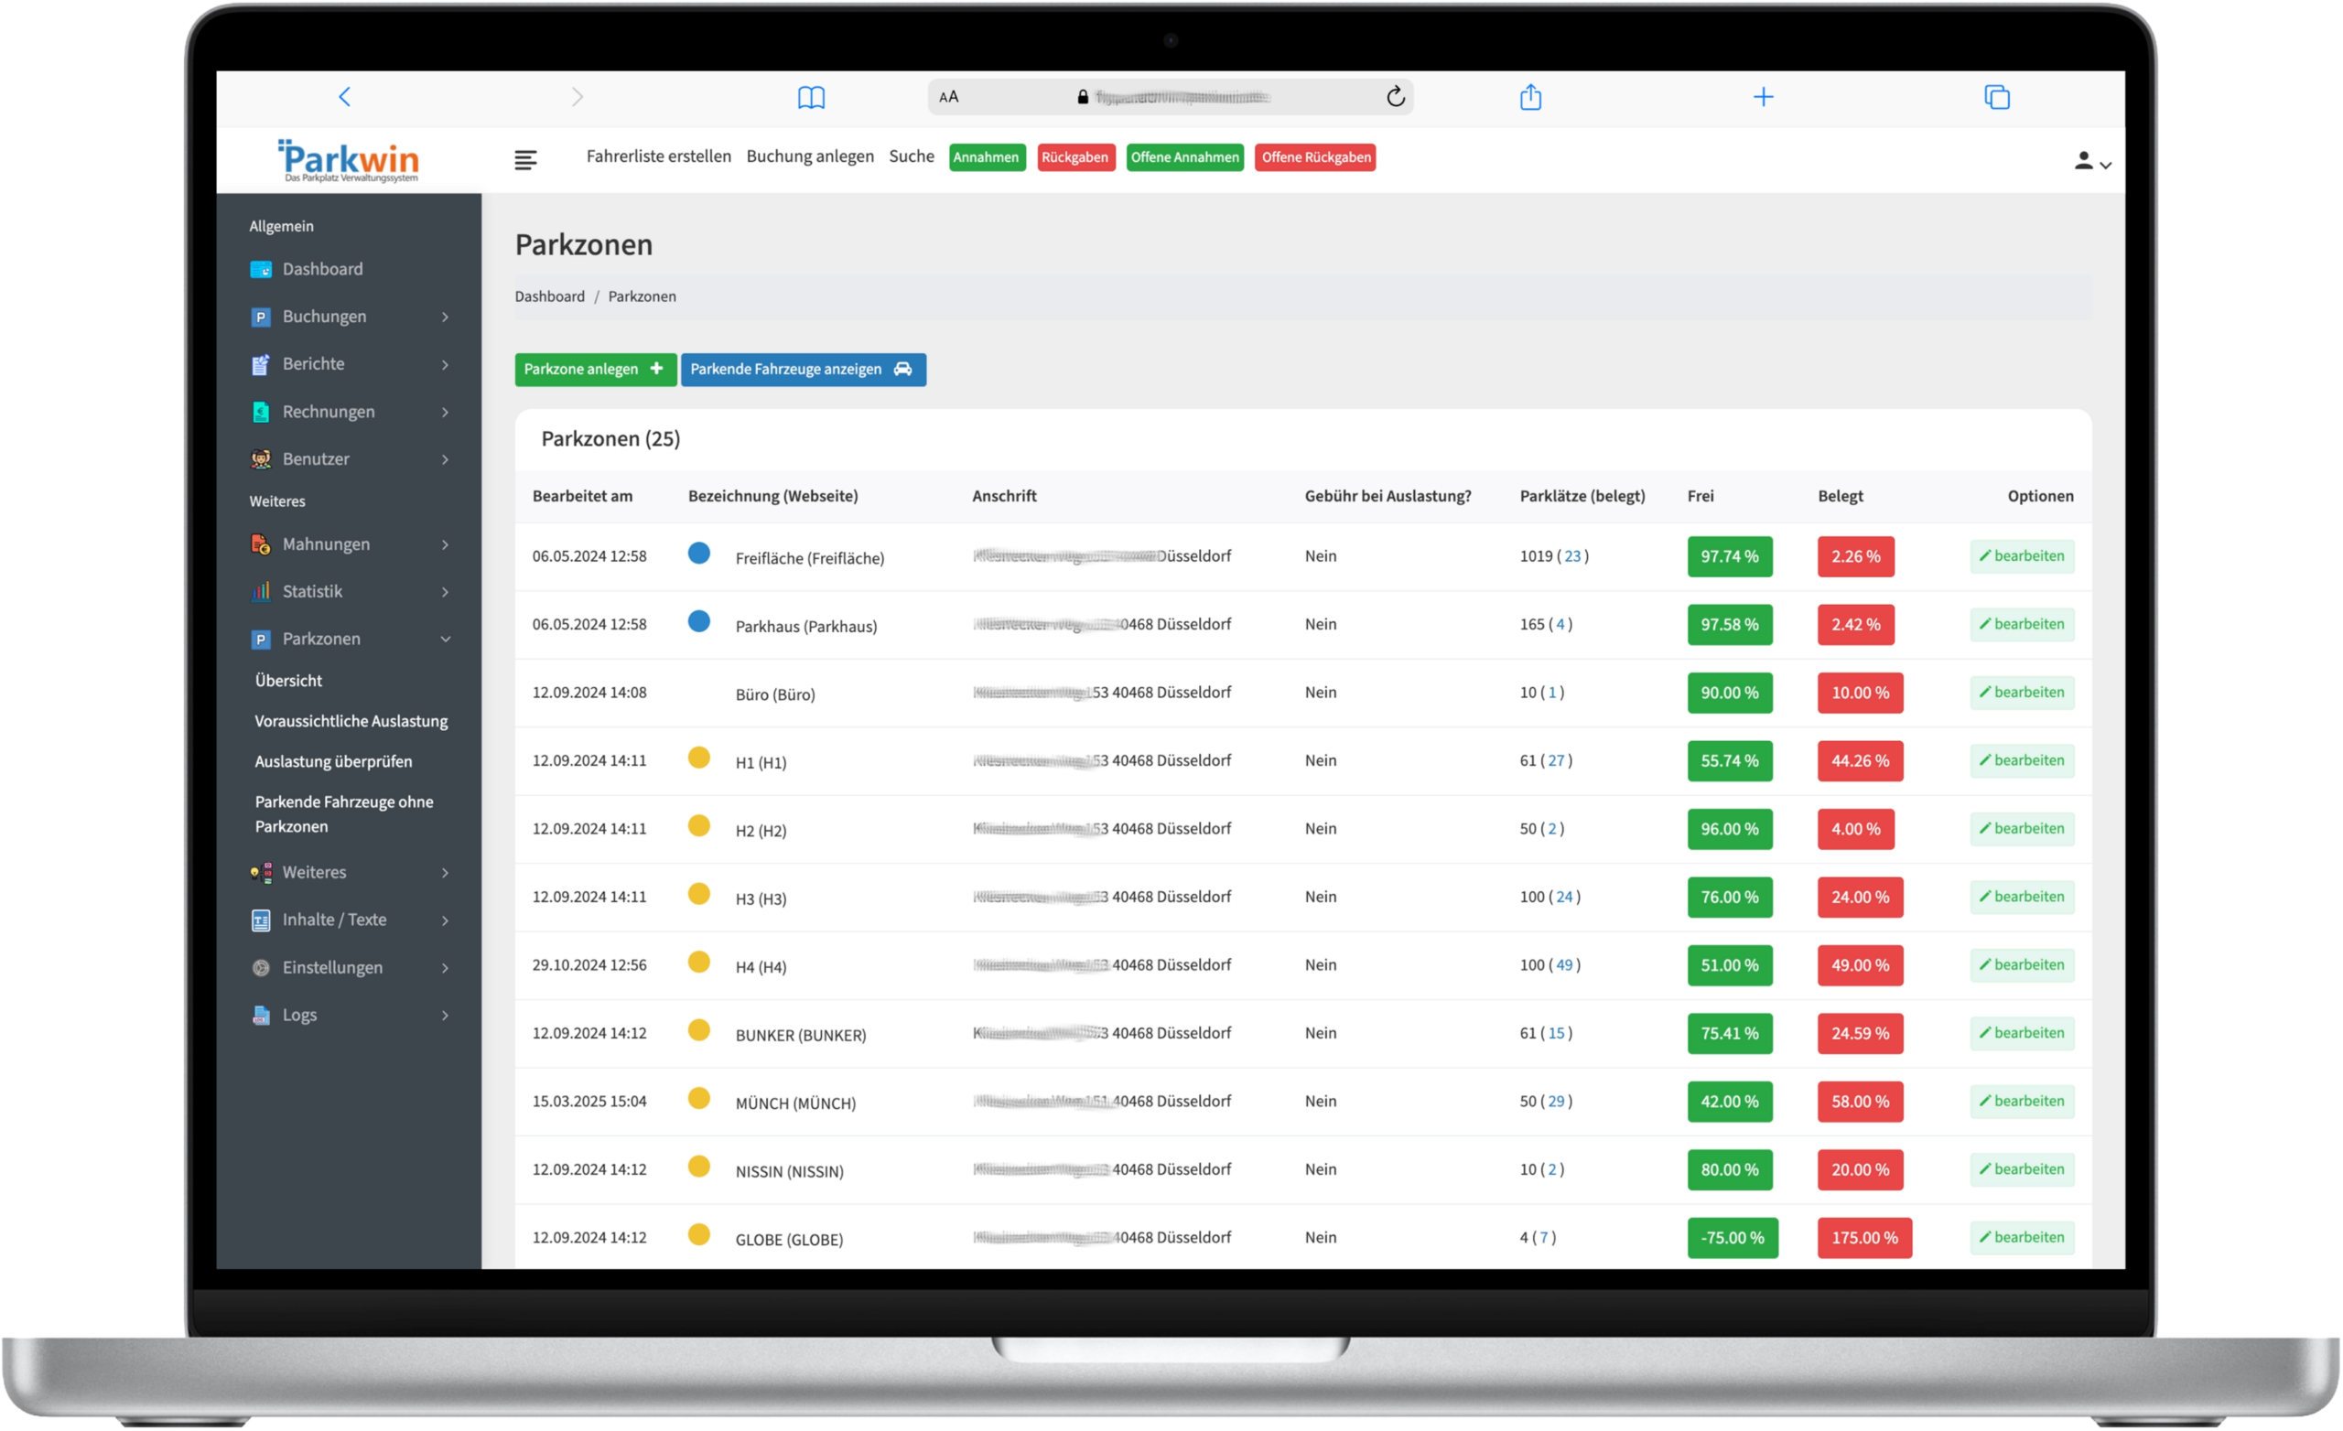
Task: Click the Offene Rückgaben red badge
Action: point(1315,158)
